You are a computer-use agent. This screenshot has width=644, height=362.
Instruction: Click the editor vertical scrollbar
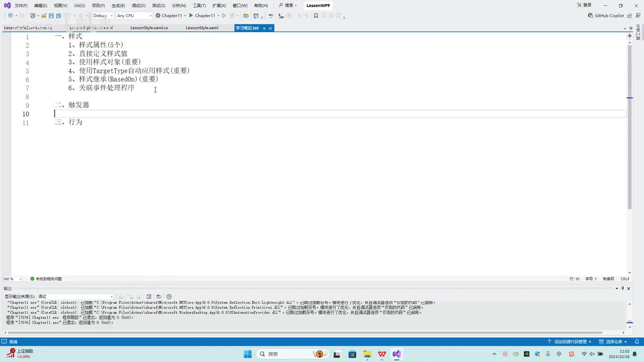pos(629,127)
